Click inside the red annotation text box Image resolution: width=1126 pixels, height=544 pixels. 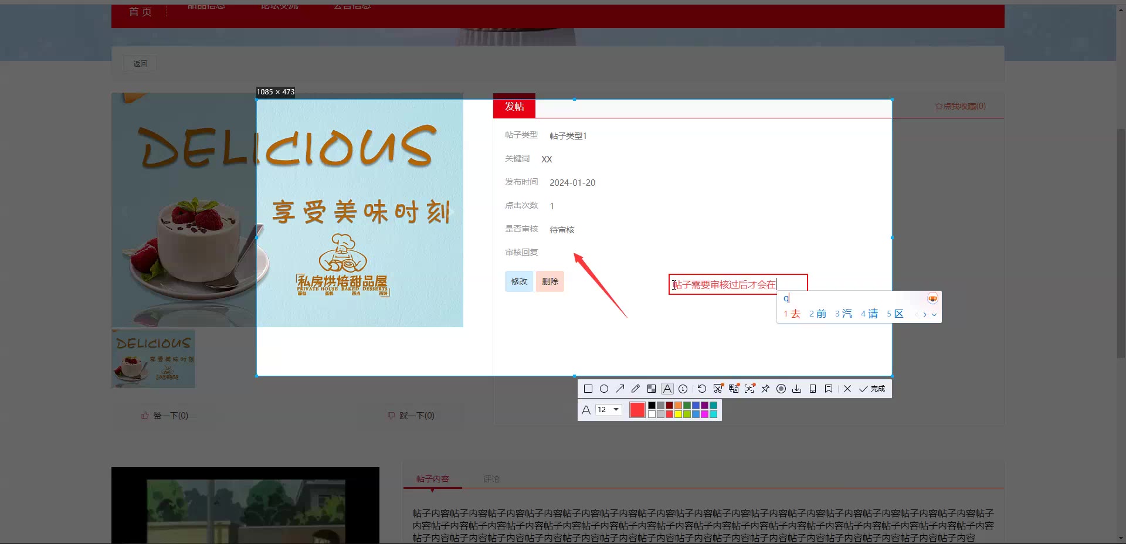click(x=738, y=284)
